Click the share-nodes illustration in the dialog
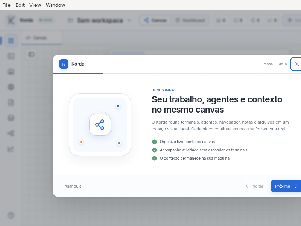The height and width of the screenshot is (226, 301). (100, 125)
